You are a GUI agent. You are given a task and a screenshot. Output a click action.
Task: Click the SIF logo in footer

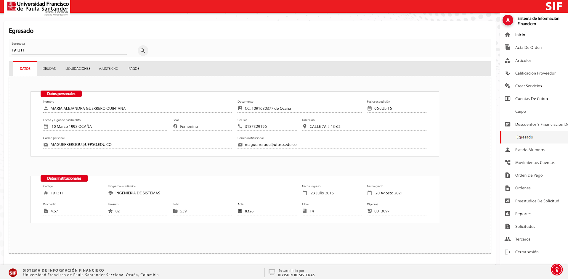click(13, 272)
